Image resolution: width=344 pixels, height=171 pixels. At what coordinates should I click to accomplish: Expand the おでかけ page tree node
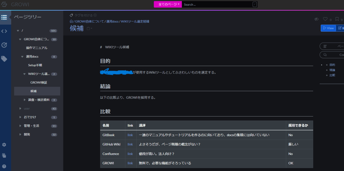[20, 117]
